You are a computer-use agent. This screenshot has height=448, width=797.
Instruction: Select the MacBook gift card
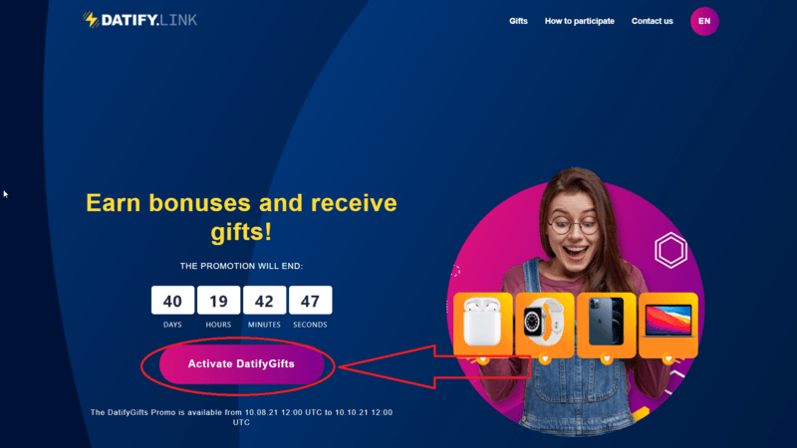tap(668, 325)
